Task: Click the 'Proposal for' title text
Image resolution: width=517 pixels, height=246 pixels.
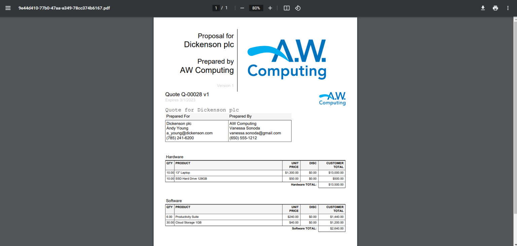Action: click(x=216, y=36)
